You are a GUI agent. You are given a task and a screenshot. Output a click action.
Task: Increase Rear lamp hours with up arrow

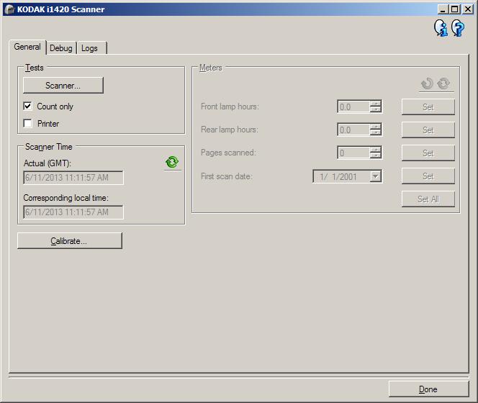[x=376, y=127]
